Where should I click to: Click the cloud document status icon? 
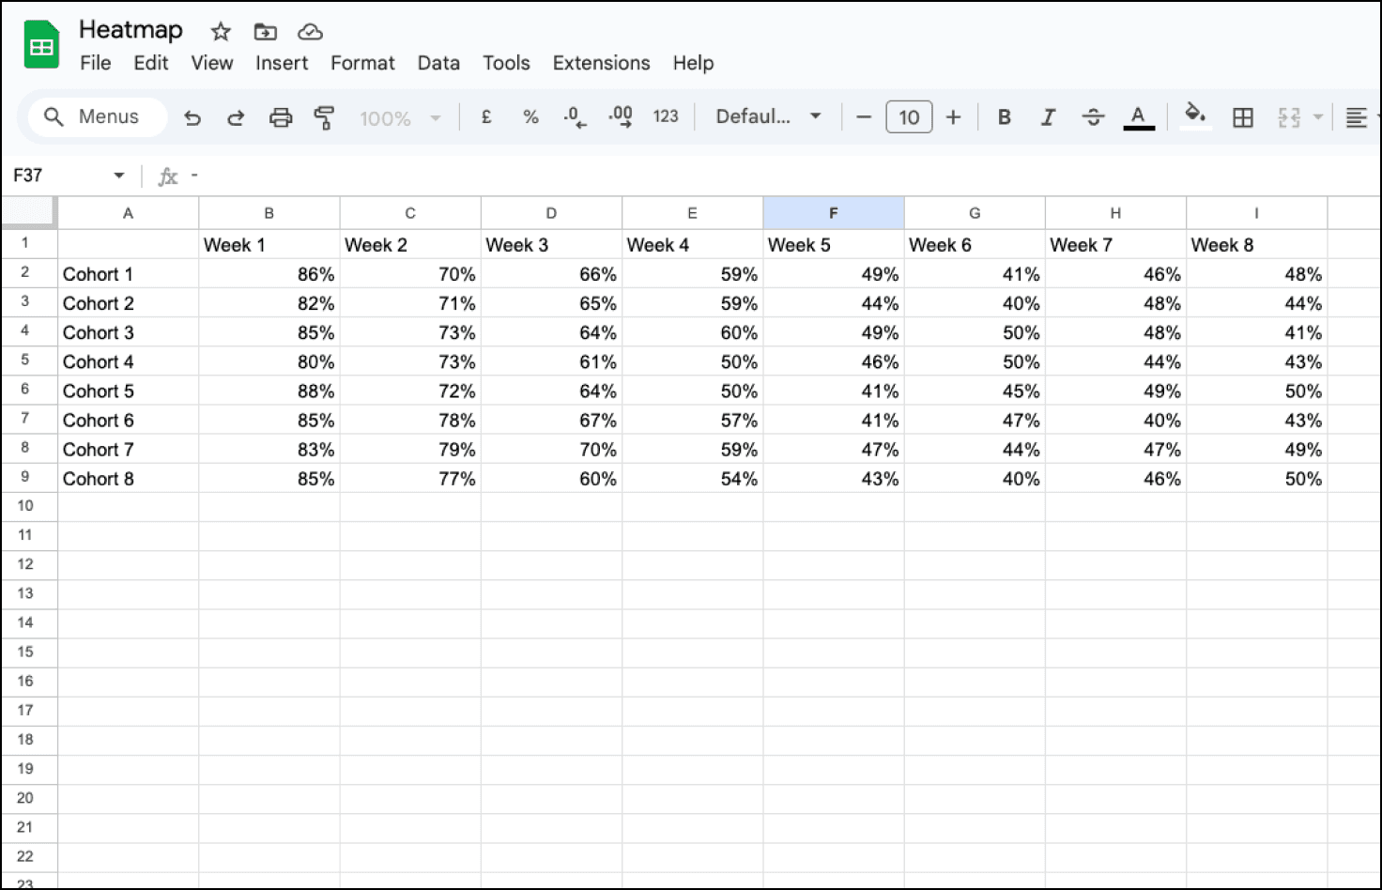pyautogui.click(x=310, y=32)
